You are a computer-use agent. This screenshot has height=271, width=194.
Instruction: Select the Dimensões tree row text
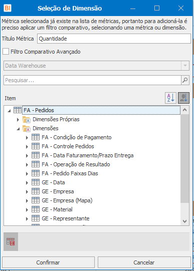pos(46,128)
